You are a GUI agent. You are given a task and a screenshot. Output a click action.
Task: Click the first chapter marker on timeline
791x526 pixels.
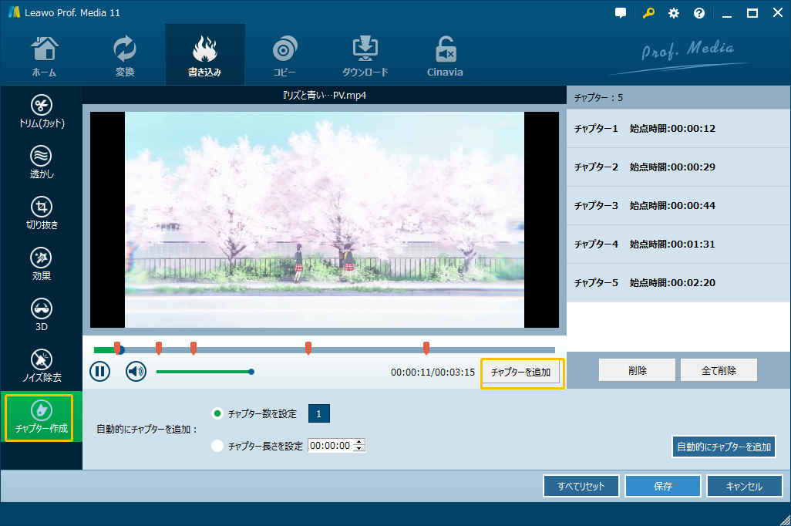pyautogui.click(x=117, y=347)
